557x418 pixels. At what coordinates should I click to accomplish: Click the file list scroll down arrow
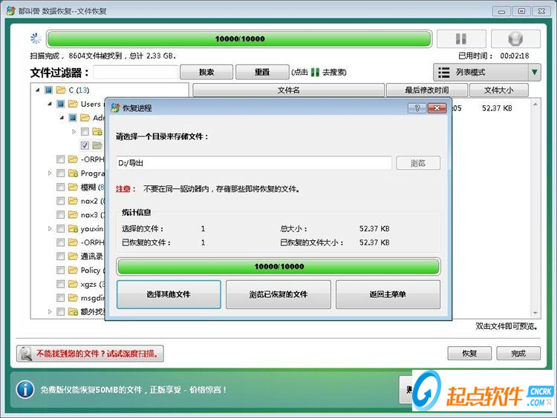click(x=535, y=313)
